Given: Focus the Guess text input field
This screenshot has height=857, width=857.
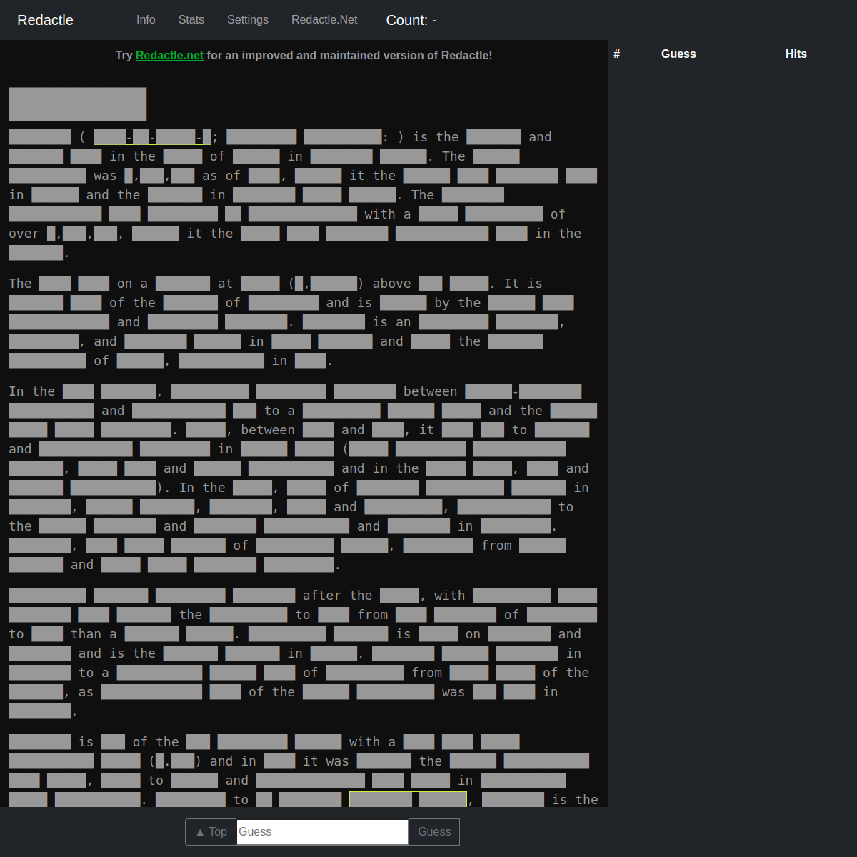Looking at the screenshot, I should pos(322,831).
